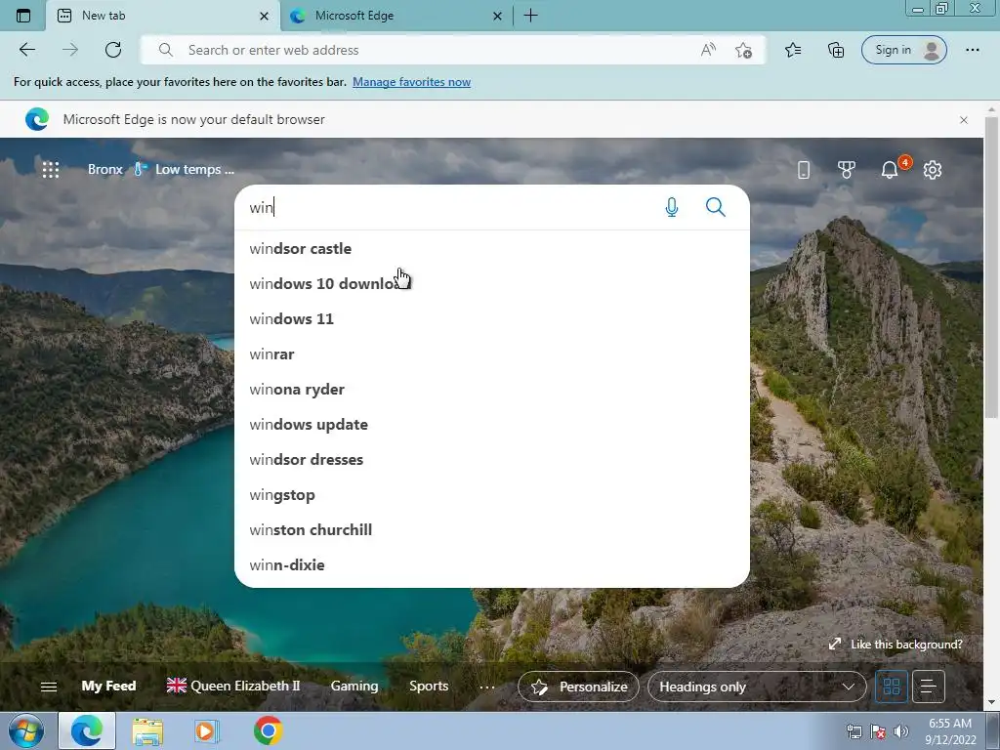Image resolution: width=1000 pixels, height=750 pixels.
Task: Open the My Feed tab
Action: pos(108,687)
